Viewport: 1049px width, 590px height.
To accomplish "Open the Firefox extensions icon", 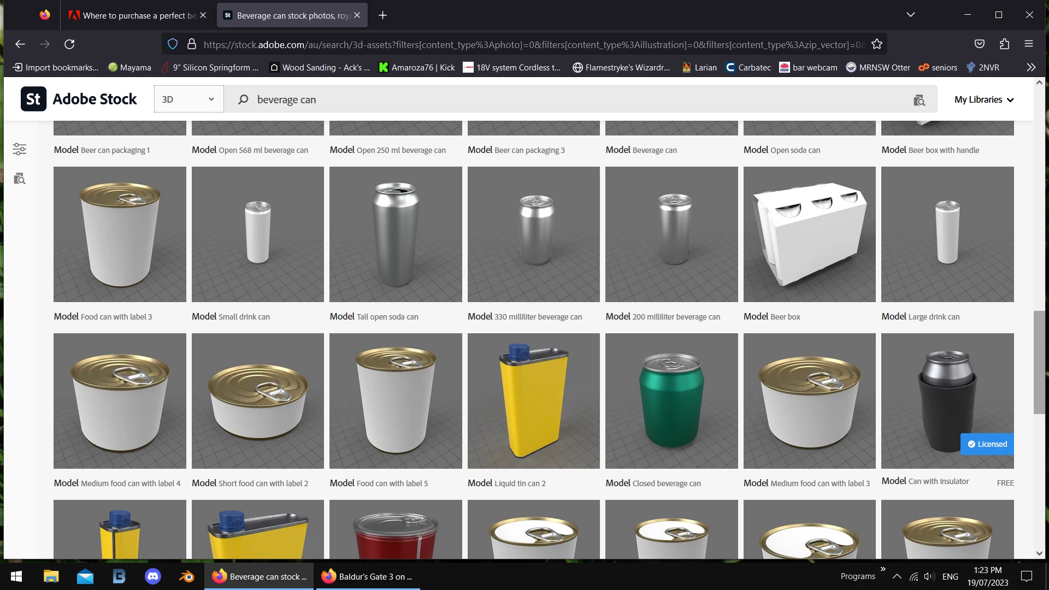I will point(1004,44).
